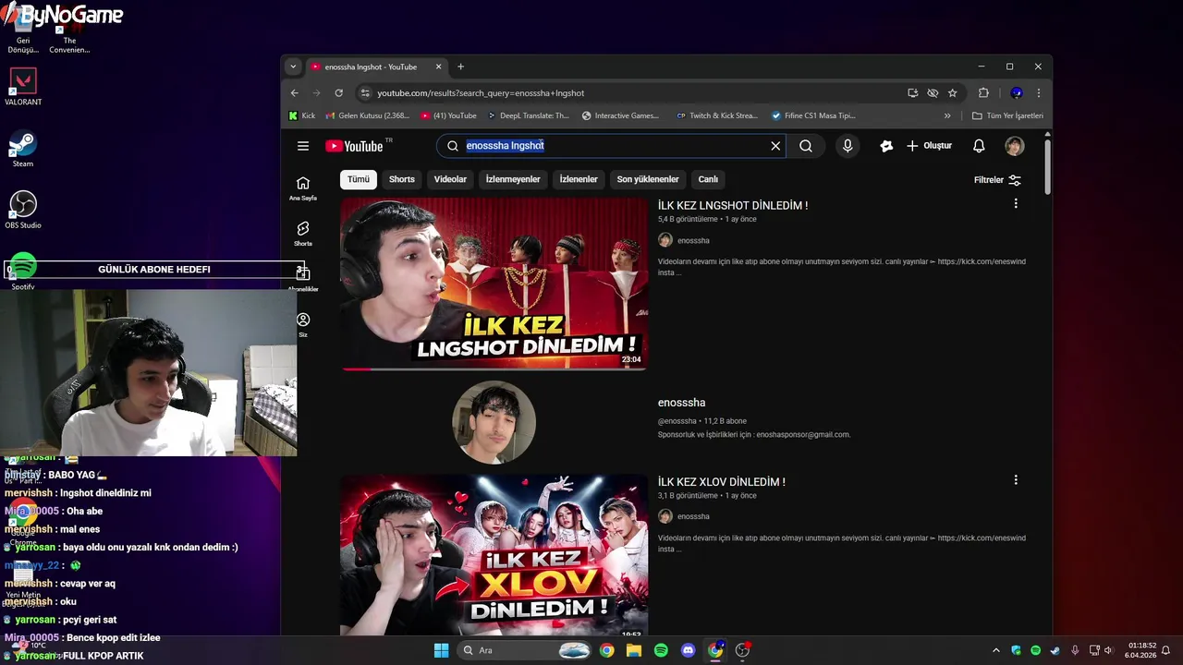
Task: Bookmark this page with the star icon
Action: click(x=952, y=92)
